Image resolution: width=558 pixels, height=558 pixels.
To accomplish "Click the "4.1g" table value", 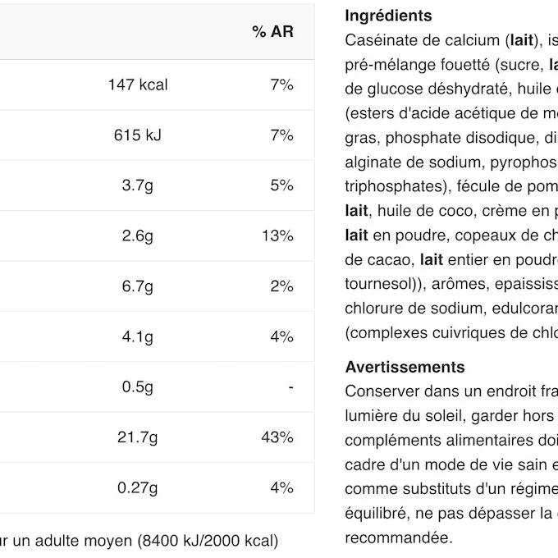I will click(138, 336).
